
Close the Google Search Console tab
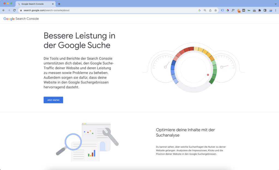[x=53, y=4]
